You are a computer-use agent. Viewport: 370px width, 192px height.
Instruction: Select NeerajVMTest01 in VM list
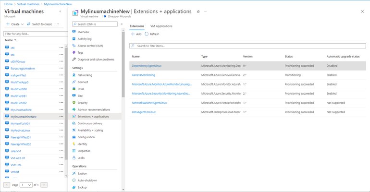(x=21, y=137)
